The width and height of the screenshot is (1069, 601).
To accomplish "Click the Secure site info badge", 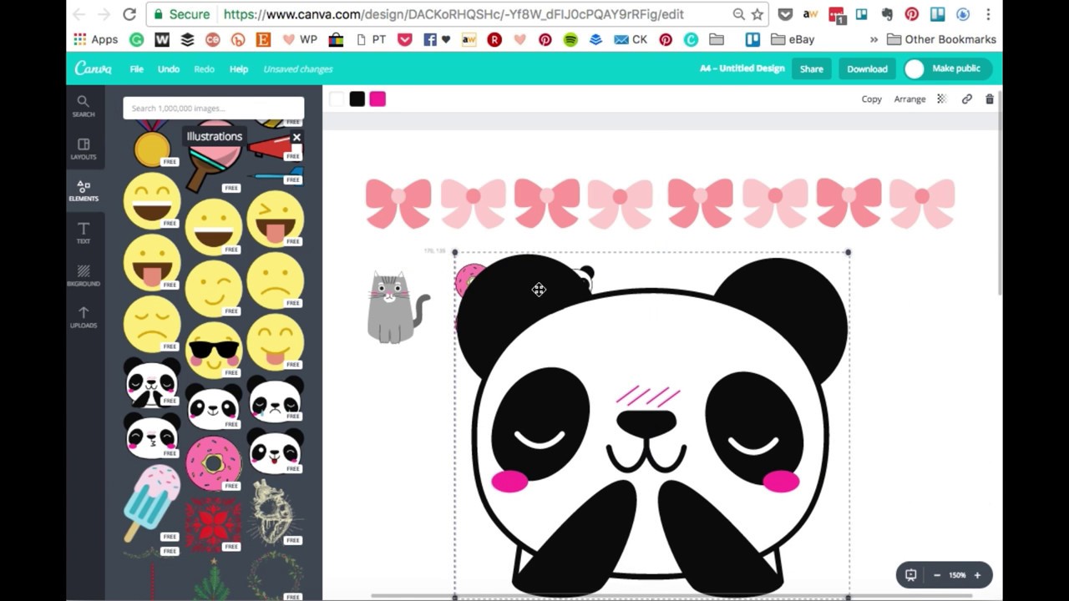I will pos(181,14).
